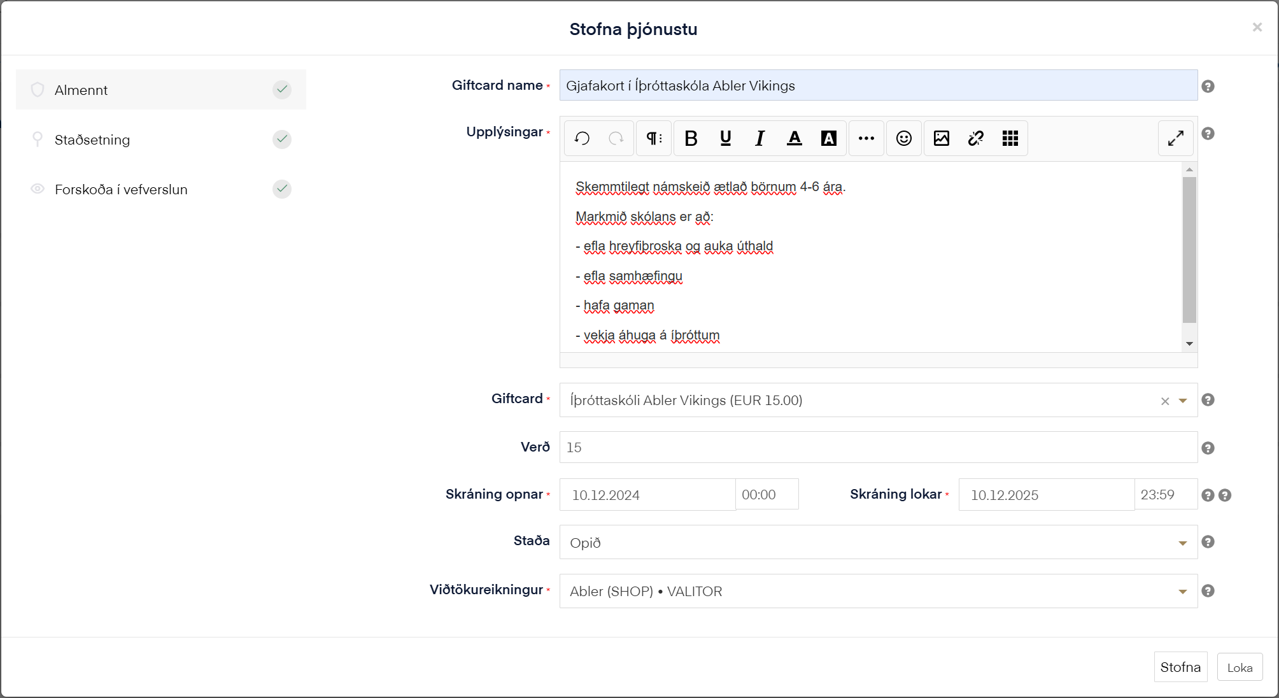
Task: Insert a link in the editor
Action: tap(975, 138)
